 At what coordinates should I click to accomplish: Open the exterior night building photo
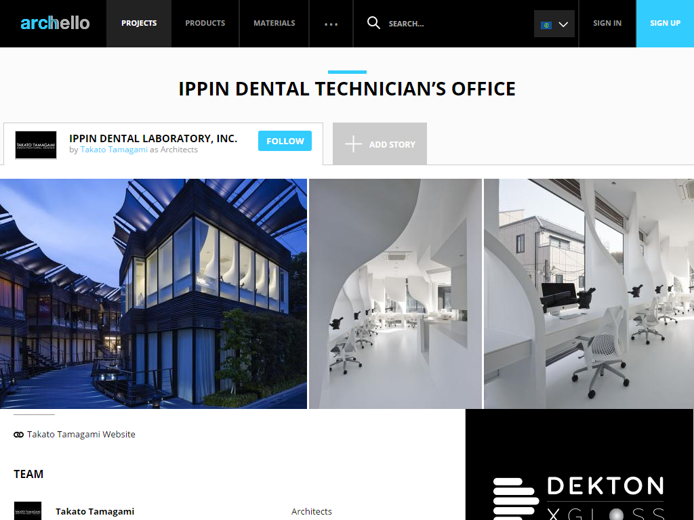[x=153, y=293]
